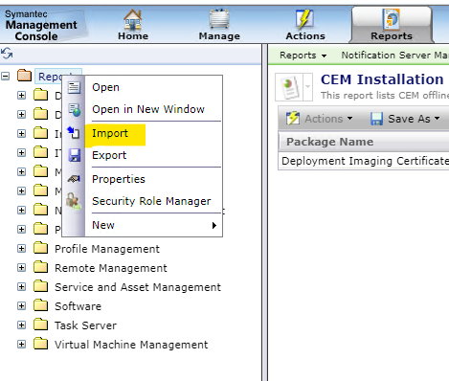Select the root Reports folder icon
449x381 pixels.
[24, 76]
